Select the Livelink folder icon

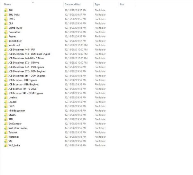click(6, 97)
